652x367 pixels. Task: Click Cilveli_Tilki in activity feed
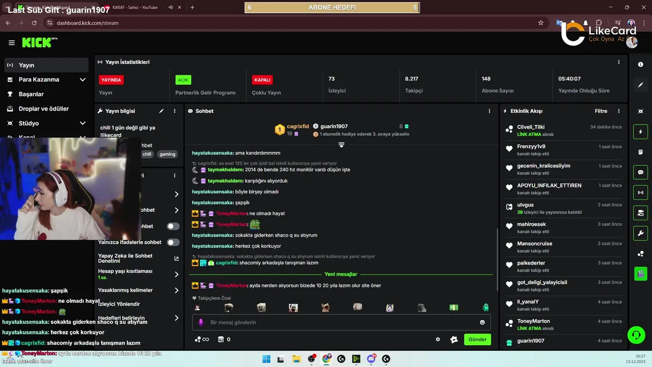pos(531,127)
